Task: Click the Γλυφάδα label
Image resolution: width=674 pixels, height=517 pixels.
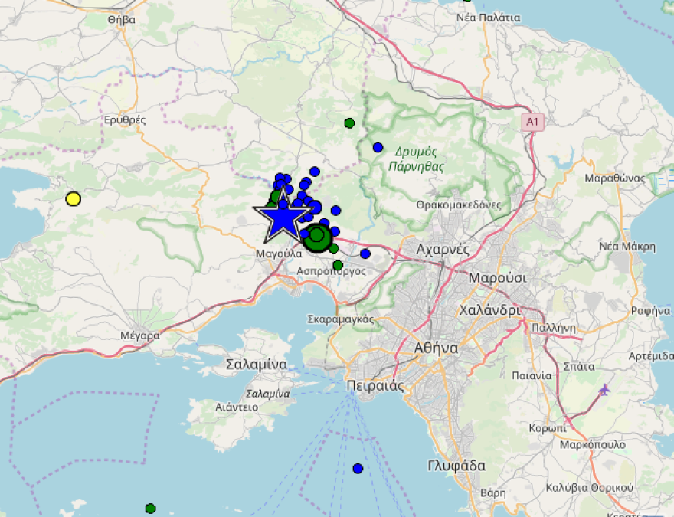Action: coord(456,465)
